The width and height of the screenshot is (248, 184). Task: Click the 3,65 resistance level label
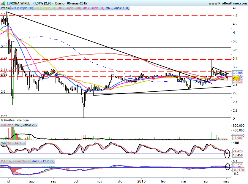4,46
